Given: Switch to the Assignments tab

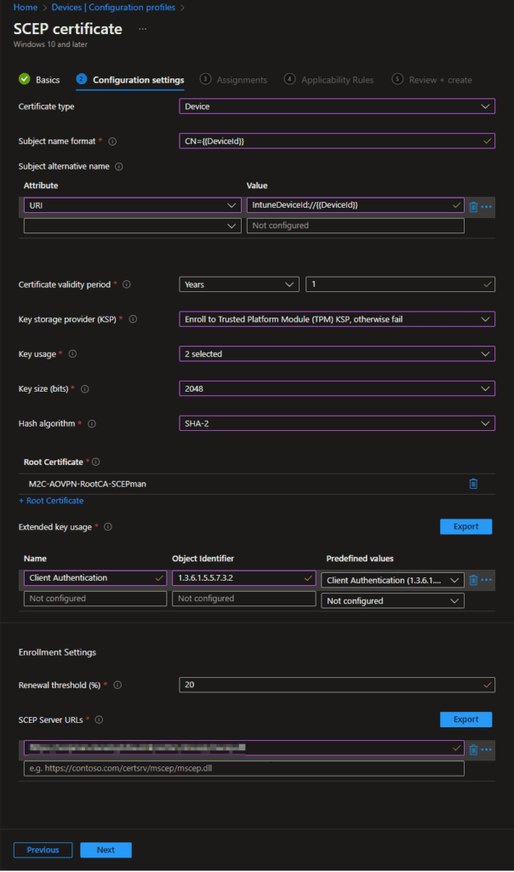Looking at the screenshot, I should coord(233,79).
